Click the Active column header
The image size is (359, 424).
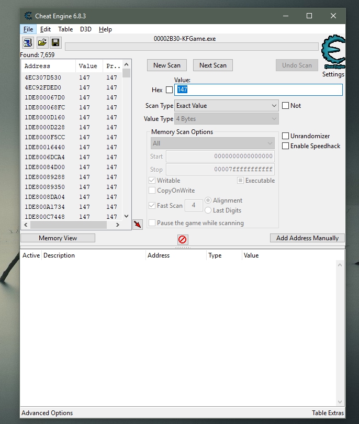pyautogui.click(x=31, y=255)
